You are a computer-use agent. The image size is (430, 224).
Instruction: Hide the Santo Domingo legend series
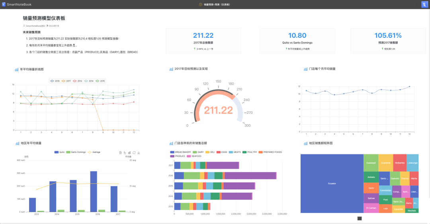pyautogui.click(x=76, y=152)
